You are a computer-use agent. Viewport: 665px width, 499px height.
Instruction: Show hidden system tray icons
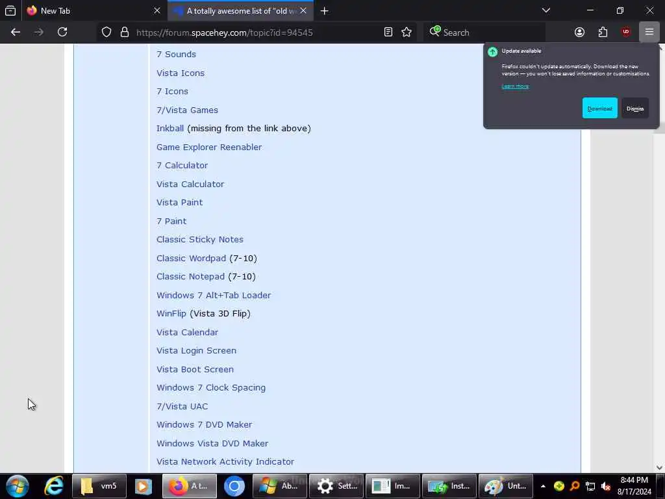[543, 486]
